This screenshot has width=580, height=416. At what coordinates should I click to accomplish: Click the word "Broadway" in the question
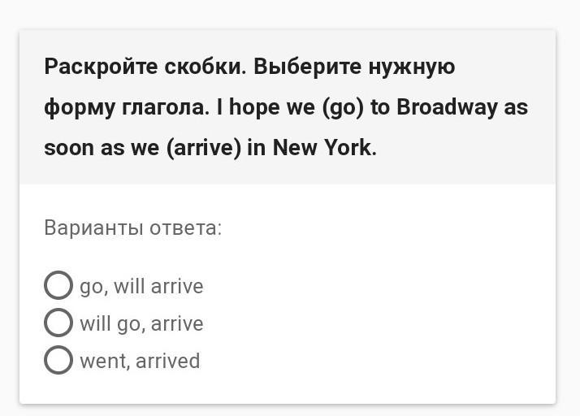(446, 107)
